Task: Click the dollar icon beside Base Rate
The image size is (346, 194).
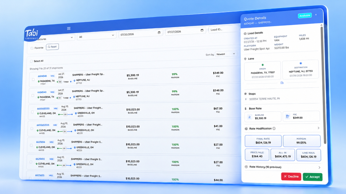Action: 246,109
